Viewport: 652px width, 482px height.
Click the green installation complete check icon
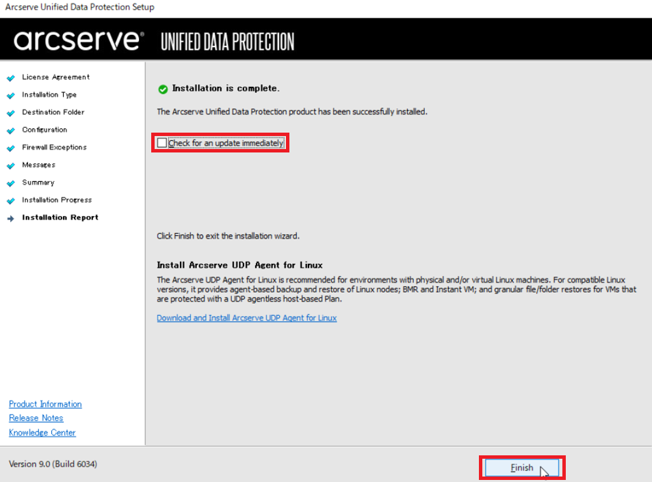tap(163, 89)
